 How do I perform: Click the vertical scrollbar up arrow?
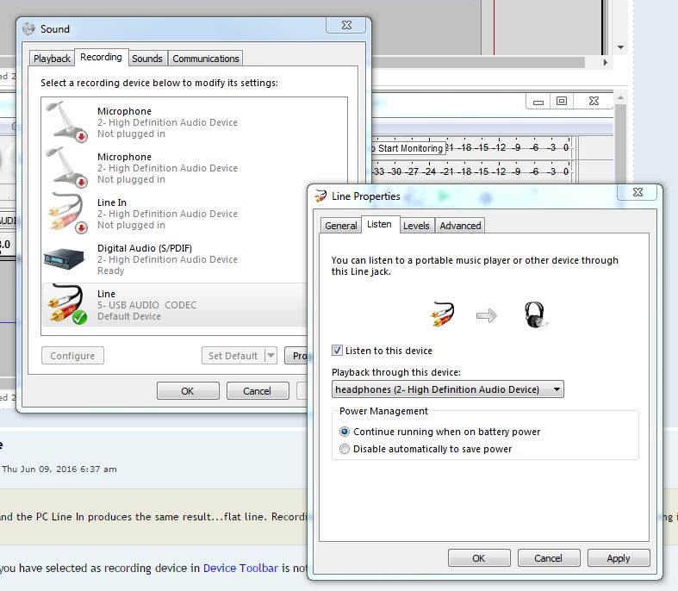[x=620, y=98]
